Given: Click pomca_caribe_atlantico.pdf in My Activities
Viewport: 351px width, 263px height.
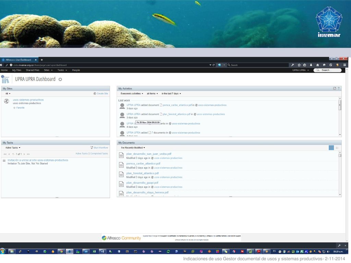Looking at the screenshot, I should [x=177, y=105].
